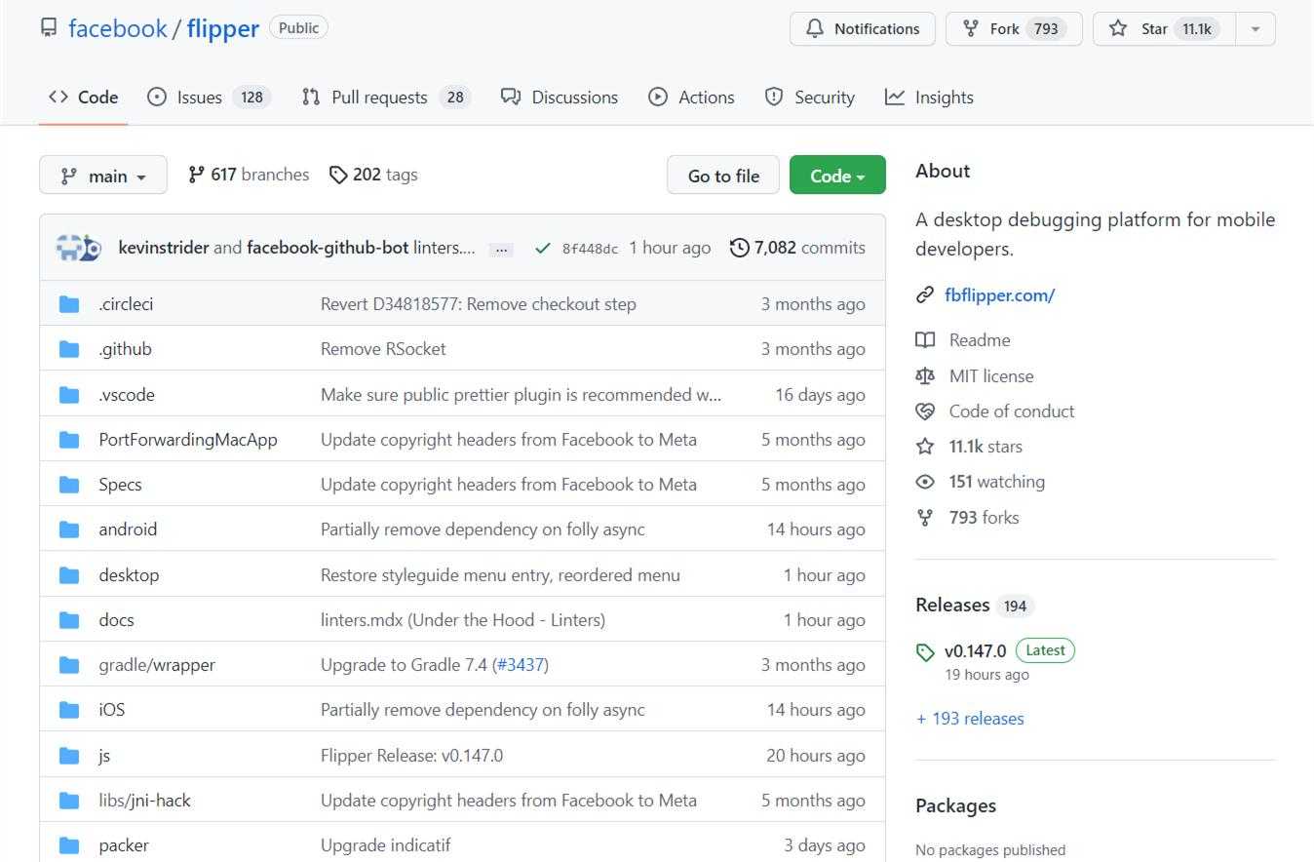Screen dimensions: 1314x862
Task: Click the repository book icon beside facebook
Action: 49,27
